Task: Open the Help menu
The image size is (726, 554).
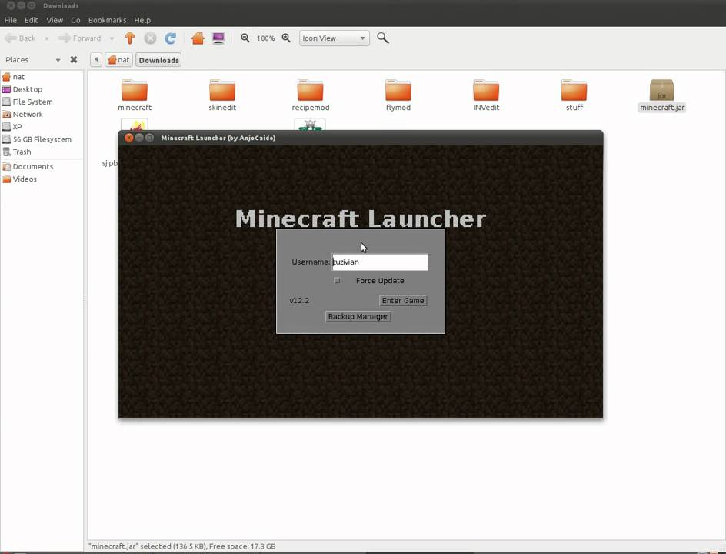Action: click(x=142, y=20)
